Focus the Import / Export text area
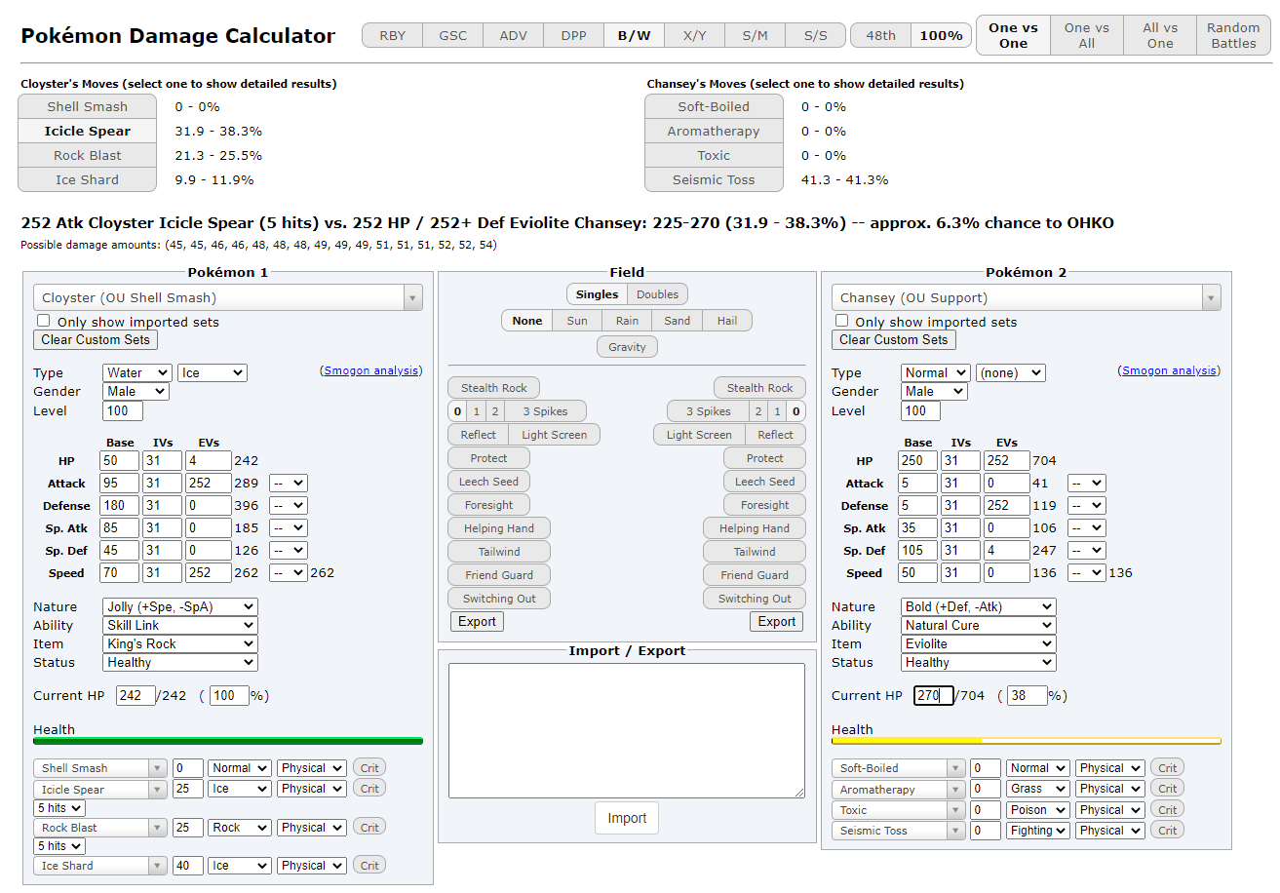 pos(627,731)
